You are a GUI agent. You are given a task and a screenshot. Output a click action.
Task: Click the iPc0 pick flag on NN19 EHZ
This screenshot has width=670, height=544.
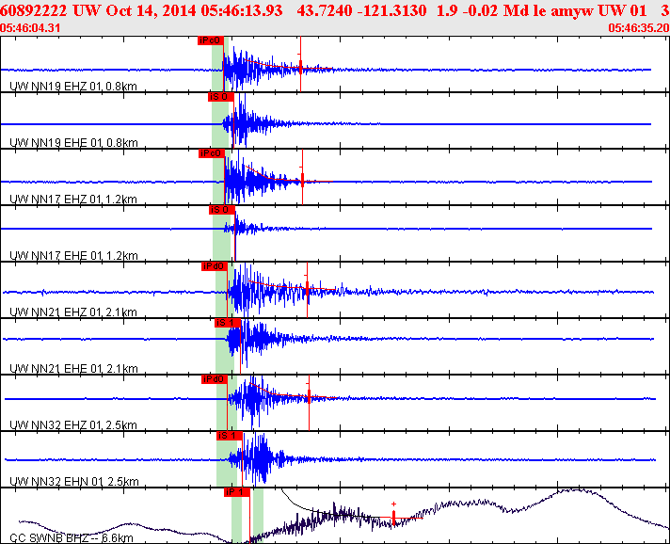click(x=210, y=40)
